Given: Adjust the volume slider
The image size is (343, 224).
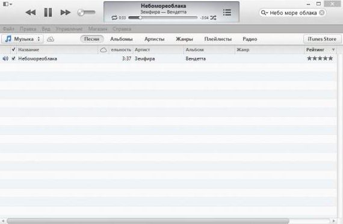Looking at the screenshot, I should click(x=86, y=13).
